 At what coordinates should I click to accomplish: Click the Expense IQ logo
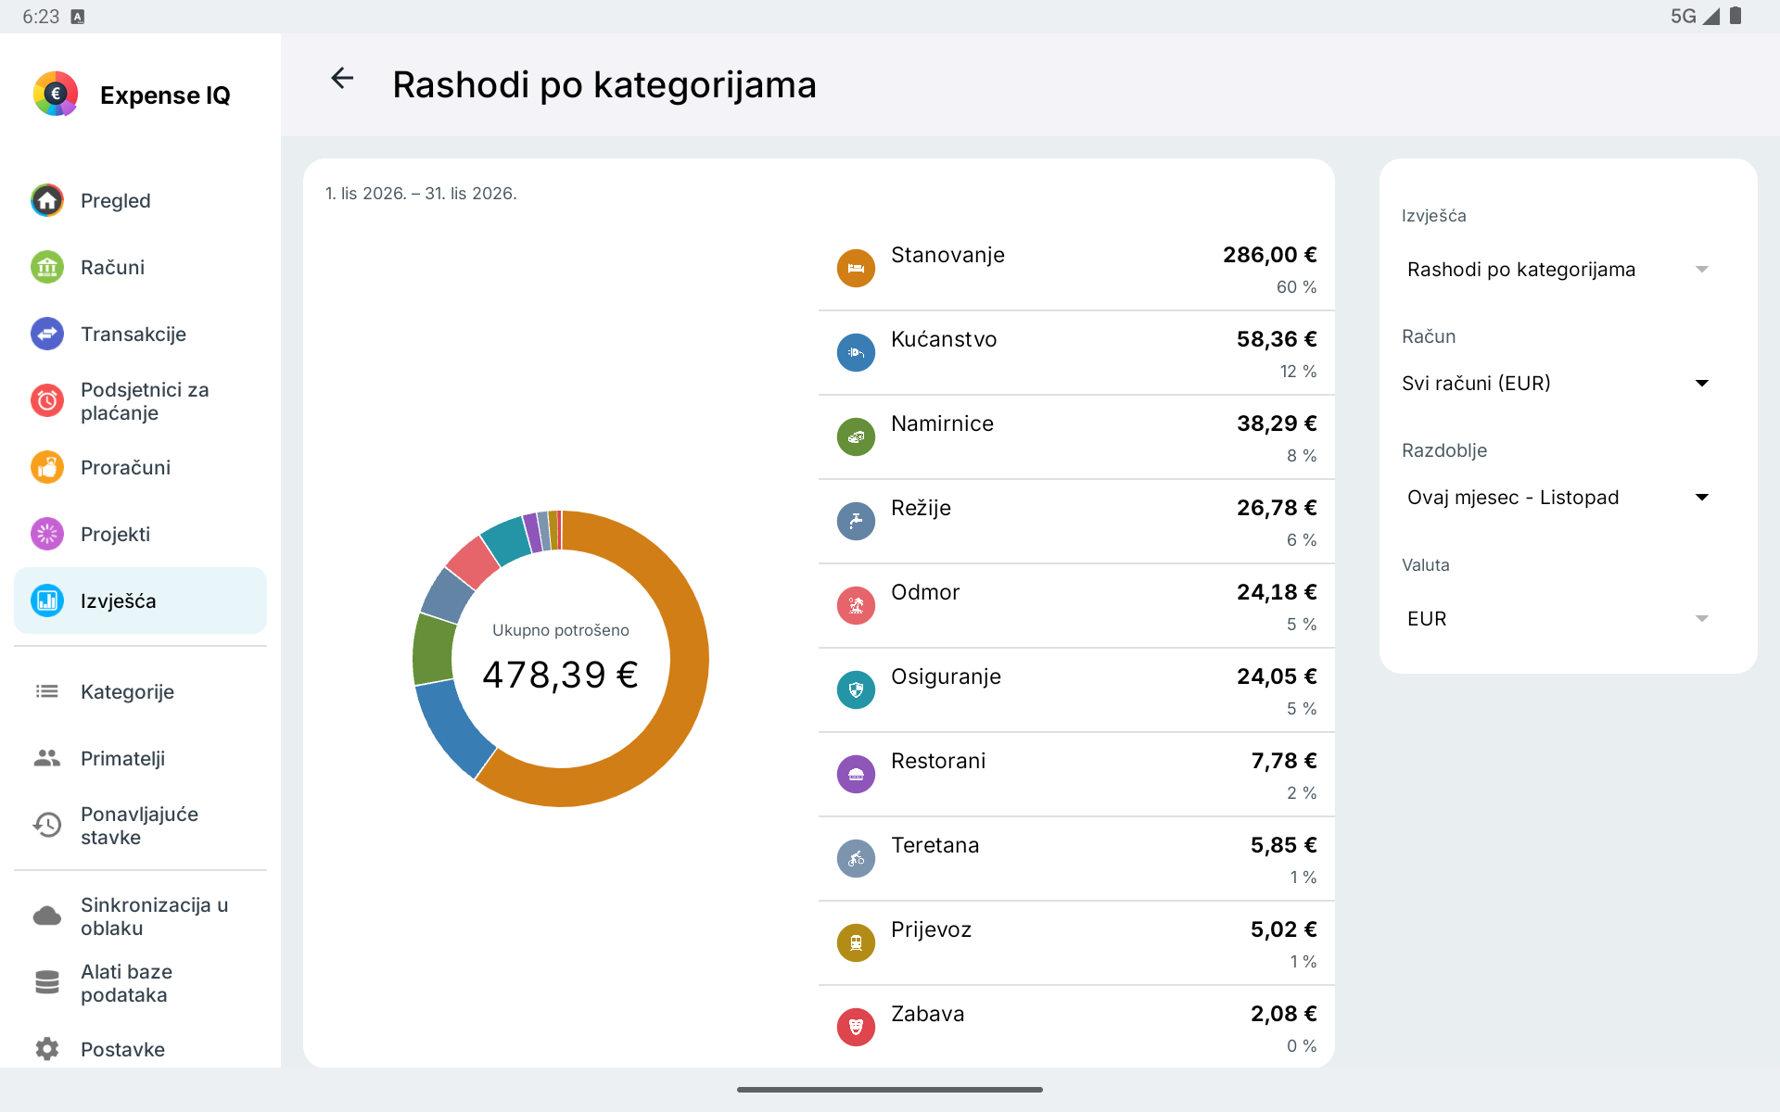tap(56, 94)
